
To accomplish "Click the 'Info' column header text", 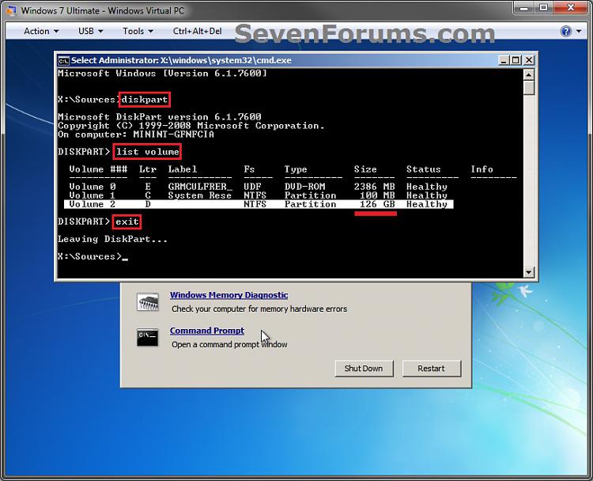I will coord(482,169).
